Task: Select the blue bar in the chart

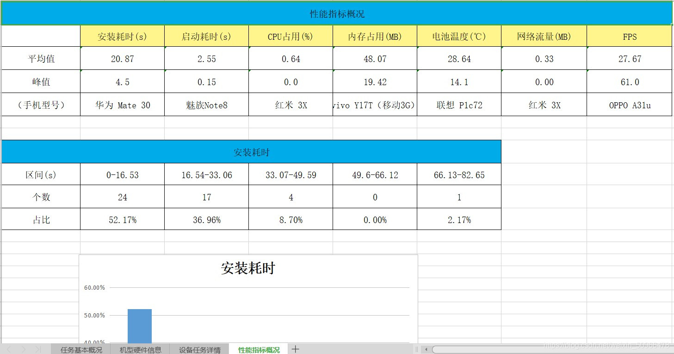Action: pyautogui.click(x=139, y=324)
